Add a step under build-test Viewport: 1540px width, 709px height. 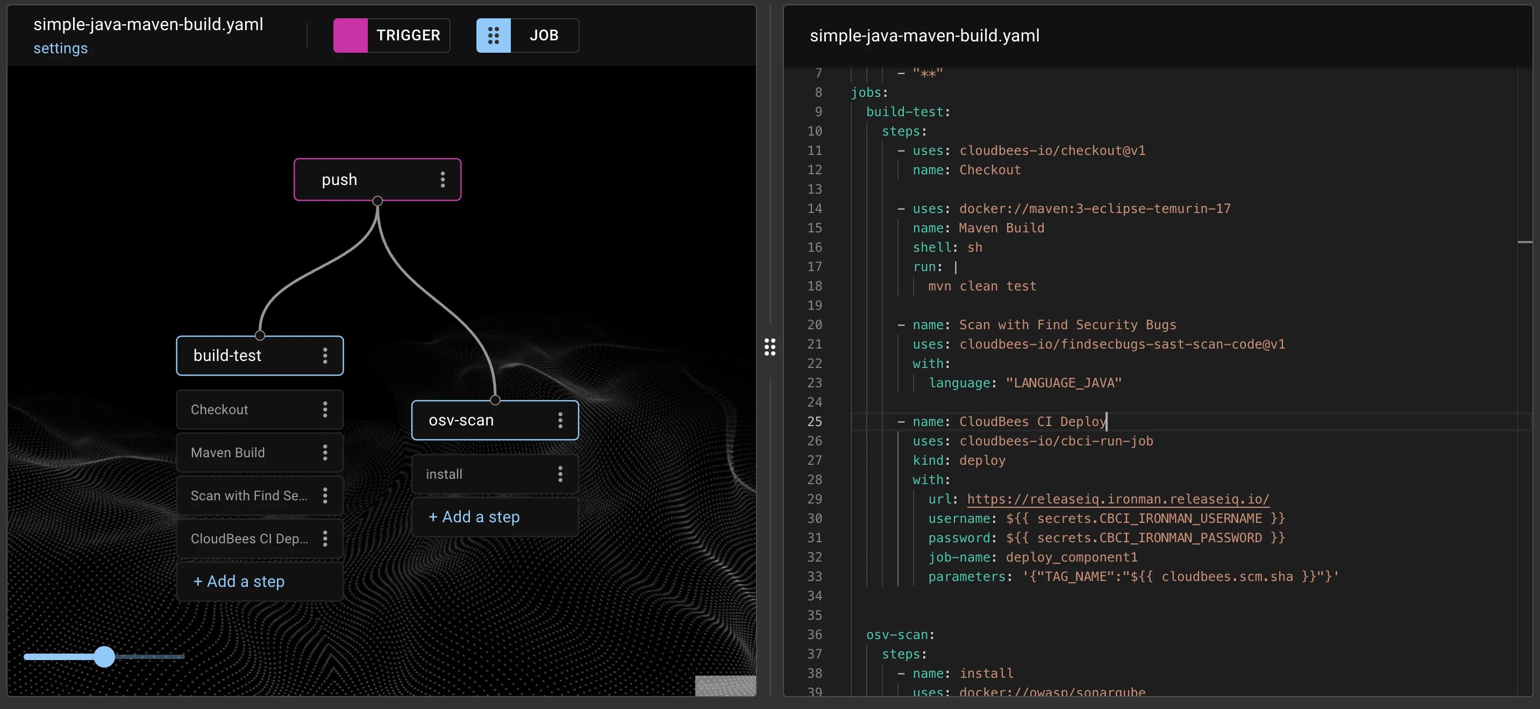239,581
